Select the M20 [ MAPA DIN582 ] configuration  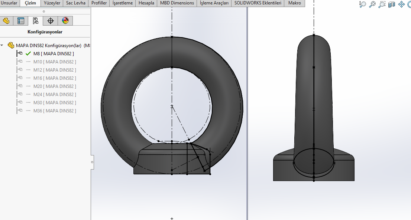[55, 86]
